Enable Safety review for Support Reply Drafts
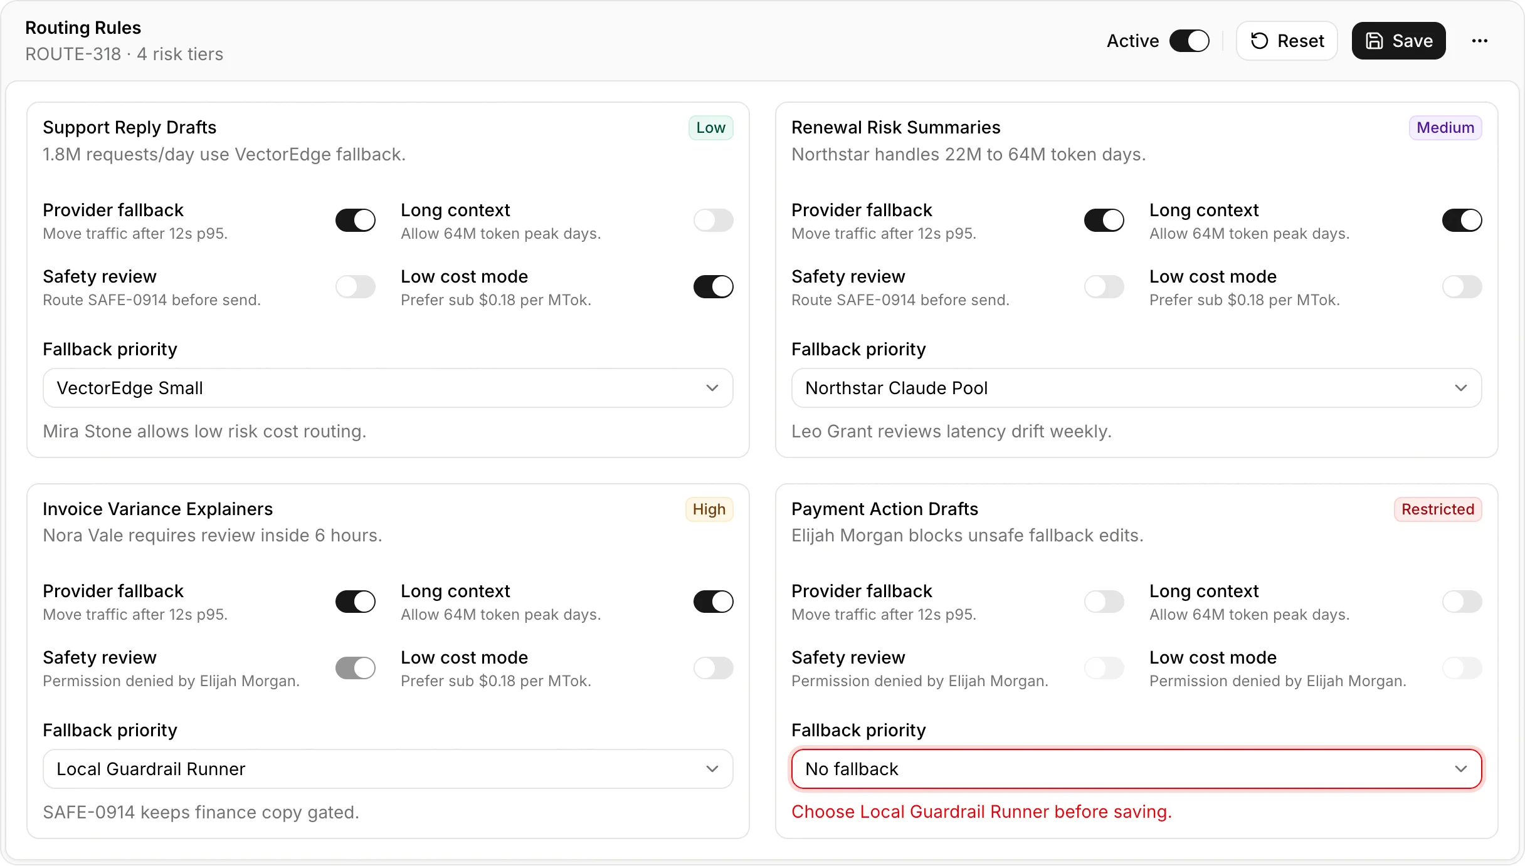 356,287
